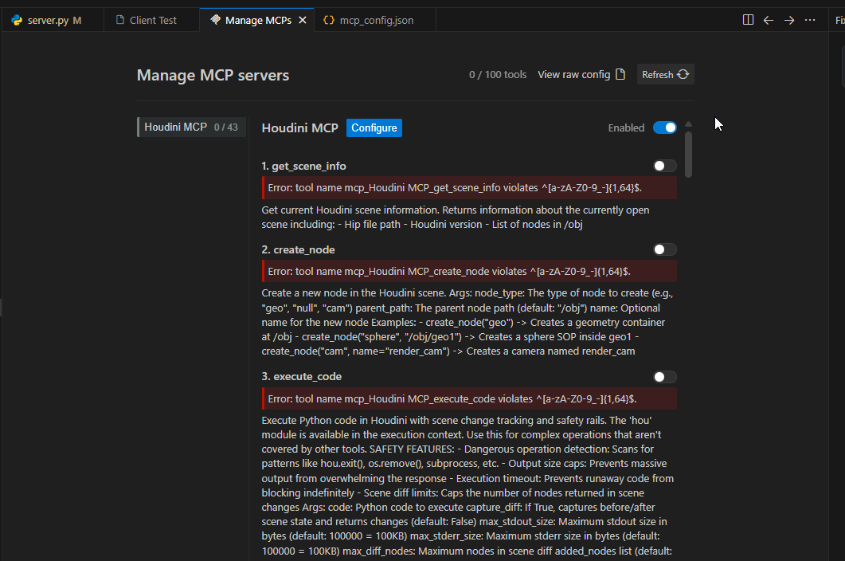
Task: Enable the execute_code tool toggle
Action: (x=664, y=376)
